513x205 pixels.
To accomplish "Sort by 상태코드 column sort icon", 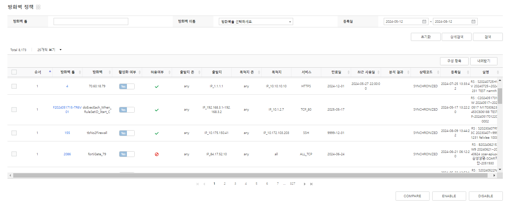I will click(438, 72).
